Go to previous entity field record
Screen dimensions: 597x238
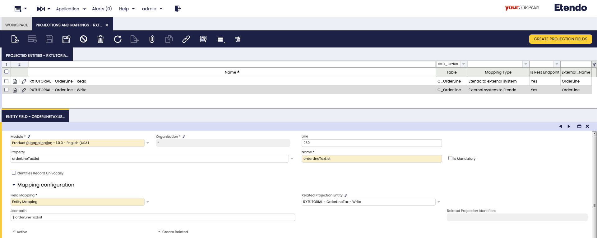(561, 126)
